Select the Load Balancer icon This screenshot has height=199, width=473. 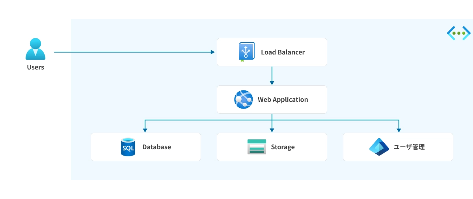(x=247, y=52)
